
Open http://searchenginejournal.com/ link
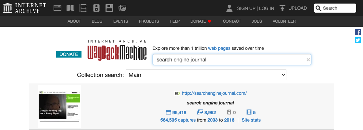[214, 93]
